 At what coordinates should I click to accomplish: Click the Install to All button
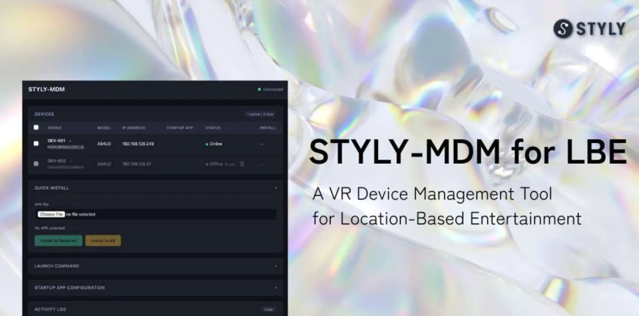tap(103, 241)
